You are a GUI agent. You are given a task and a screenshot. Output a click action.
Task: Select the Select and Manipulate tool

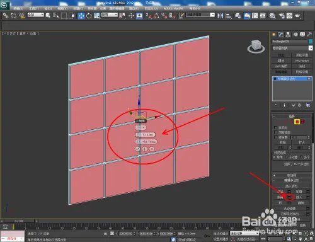point(131,16)
